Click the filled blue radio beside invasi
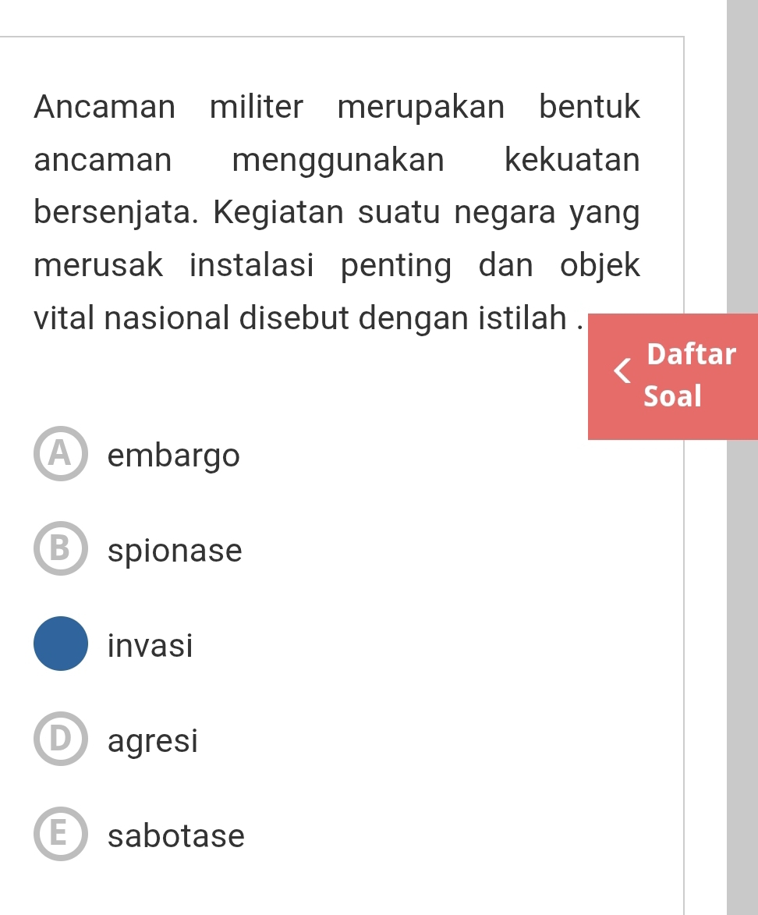758x915 pixels. click(60, 644)
